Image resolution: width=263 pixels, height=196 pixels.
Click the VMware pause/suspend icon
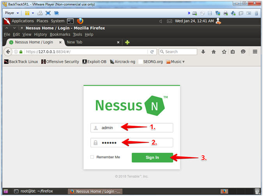pyautogui.click(x=27, y=13)
